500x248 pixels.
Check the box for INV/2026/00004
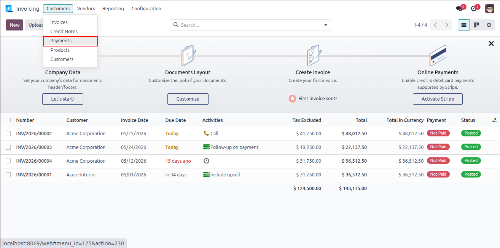coord(8,161)
